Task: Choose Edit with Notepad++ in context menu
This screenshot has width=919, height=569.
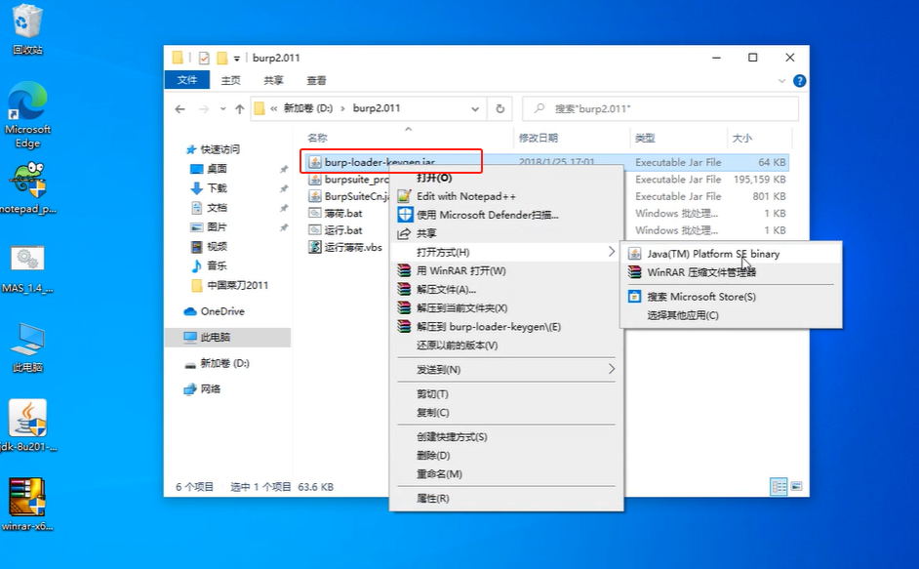Action: [x=506, y=196]
